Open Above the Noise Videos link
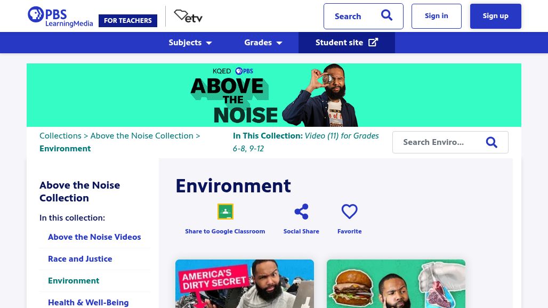 click(x=94, y=237)
